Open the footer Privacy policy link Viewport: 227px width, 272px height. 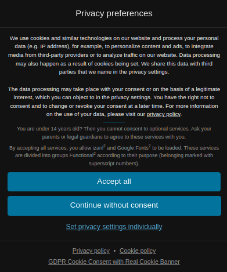click(x=91, y=251)
